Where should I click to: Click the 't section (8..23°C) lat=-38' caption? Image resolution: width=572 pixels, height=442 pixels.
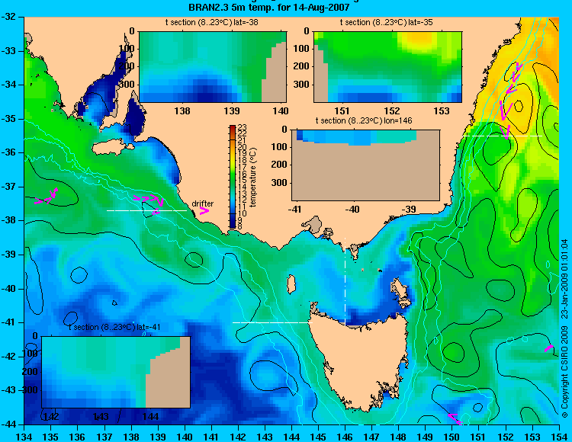[x=212, y=22]
